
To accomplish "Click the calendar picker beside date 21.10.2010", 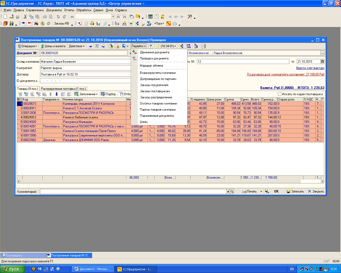I will coord(322,62).
